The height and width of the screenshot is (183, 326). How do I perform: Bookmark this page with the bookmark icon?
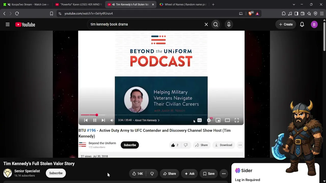[x=51, y=13]
